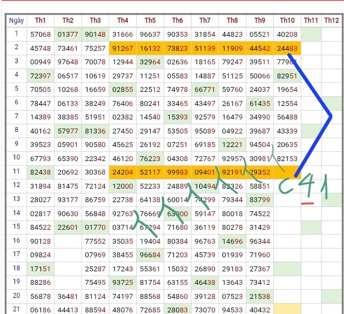The height and width of the screenshot is (314, 344).
Task: Select highlighted cell 73823
Action: click(x=178, y=48)
